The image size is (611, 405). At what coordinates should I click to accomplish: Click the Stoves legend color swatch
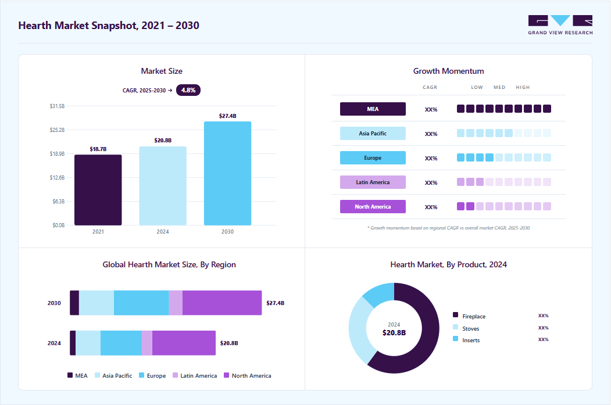tap(456, 327)
